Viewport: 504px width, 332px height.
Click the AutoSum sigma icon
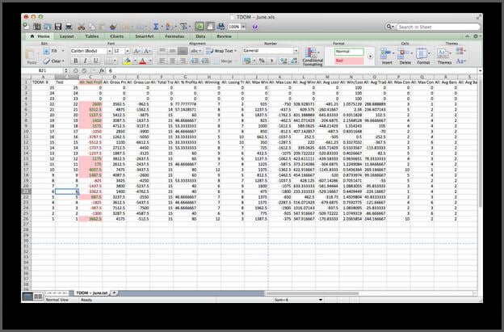tap(156, 27)
